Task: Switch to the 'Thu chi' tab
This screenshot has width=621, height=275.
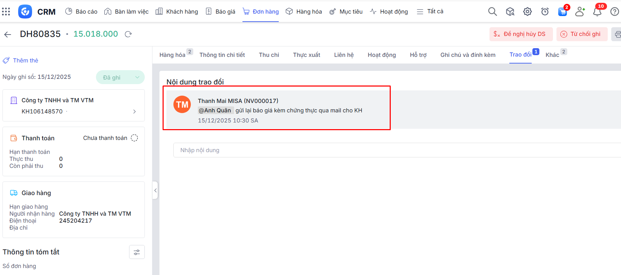Action: (269, 55)
